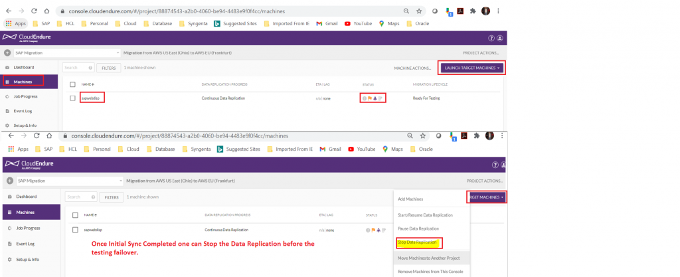680x277 pixels.
Task: Click address bar URL in upper window
Action: click(x=177, y=11)
